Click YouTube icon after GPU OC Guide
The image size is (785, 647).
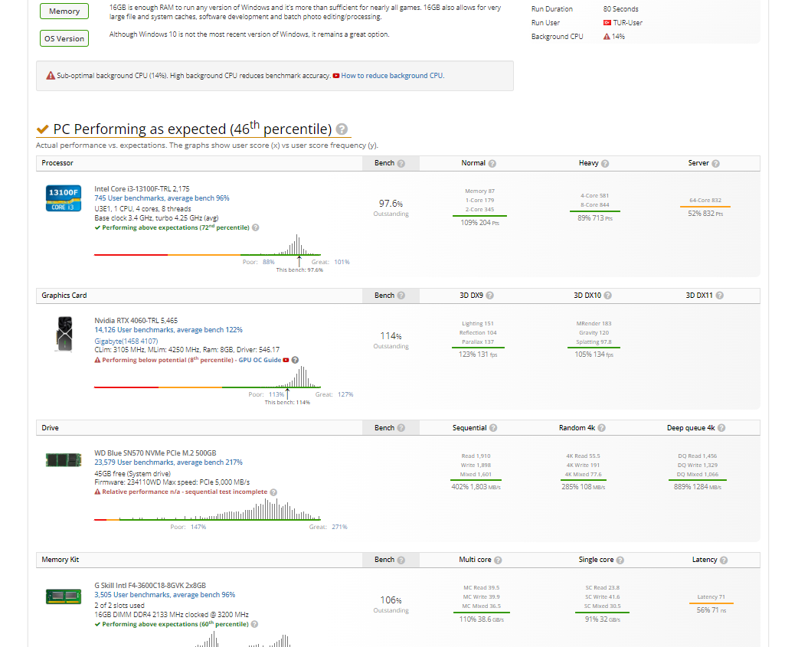point(286,360)
